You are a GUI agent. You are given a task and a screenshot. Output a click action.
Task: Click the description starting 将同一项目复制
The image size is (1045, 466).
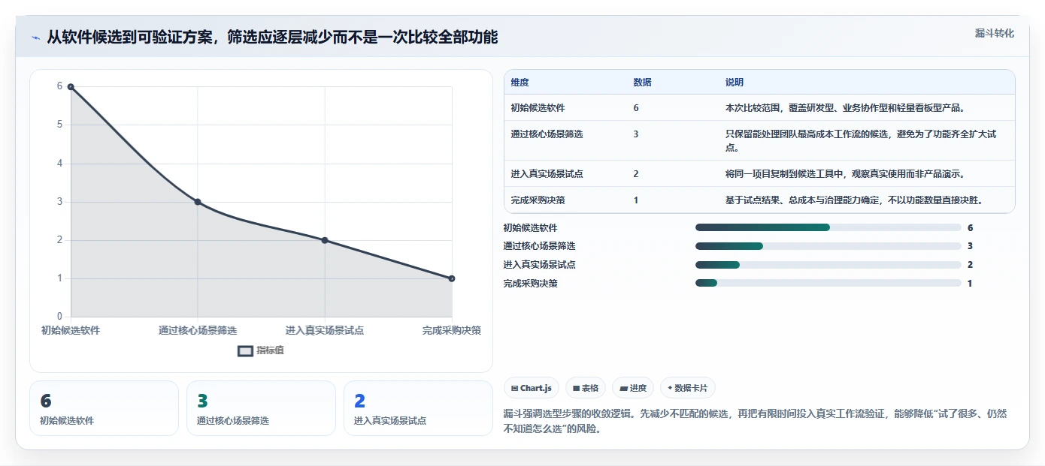845,174
